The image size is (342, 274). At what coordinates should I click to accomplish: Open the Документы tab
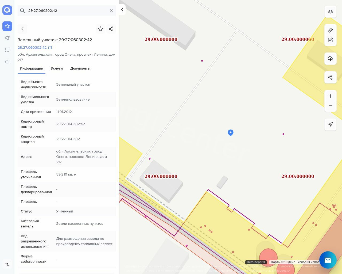tap(80, 68)
